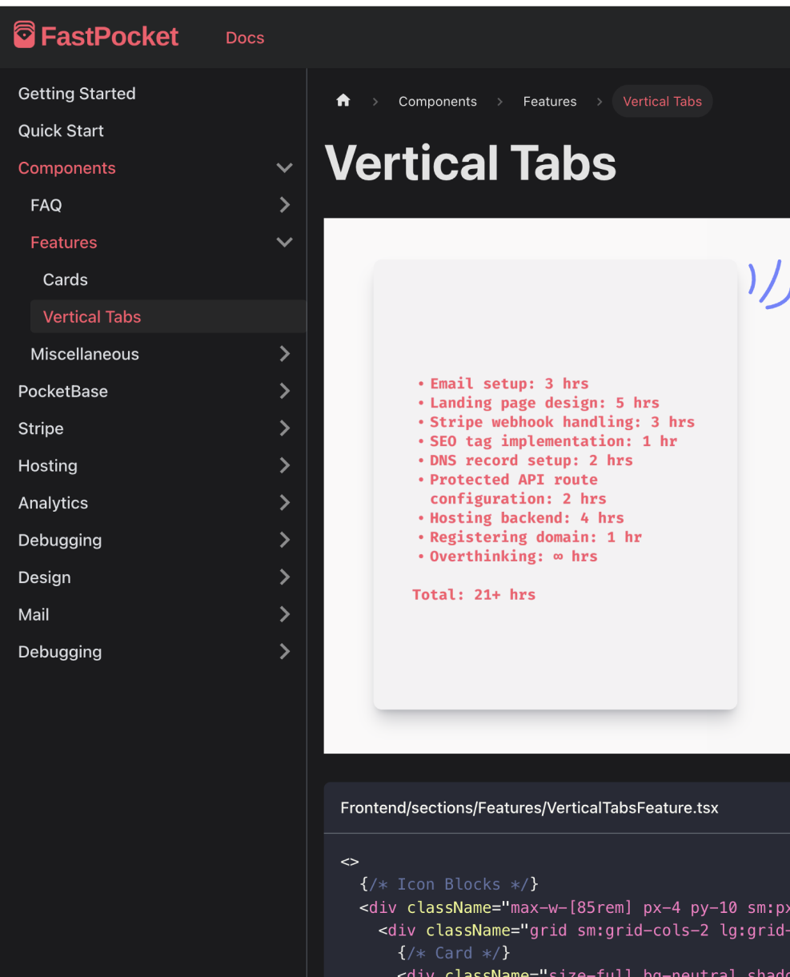Select Design in the sidebar

45,577
